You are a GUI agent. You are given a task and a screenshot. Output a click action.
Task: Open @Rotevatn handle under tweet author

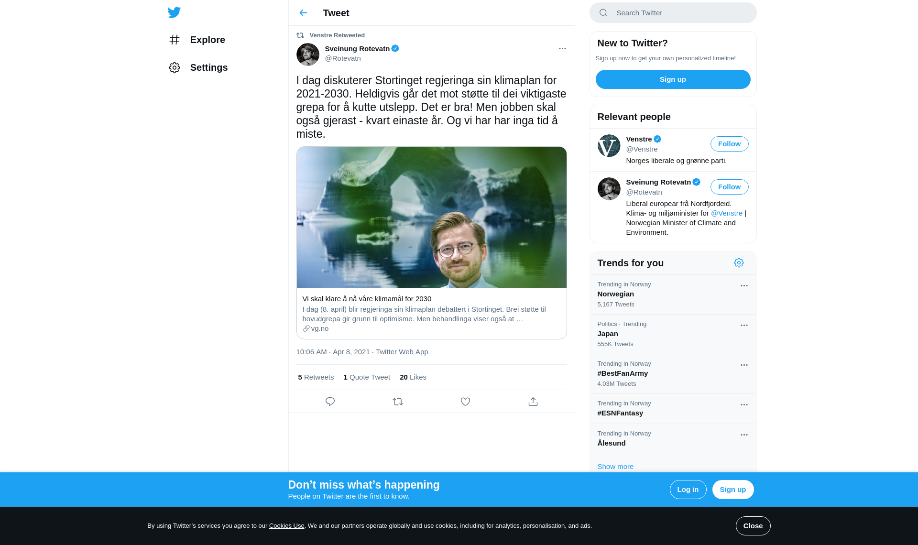(x=343, y=58)
